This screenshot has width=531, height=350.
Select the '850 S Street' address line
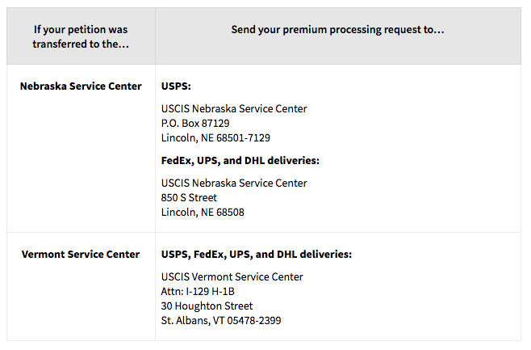189,197
